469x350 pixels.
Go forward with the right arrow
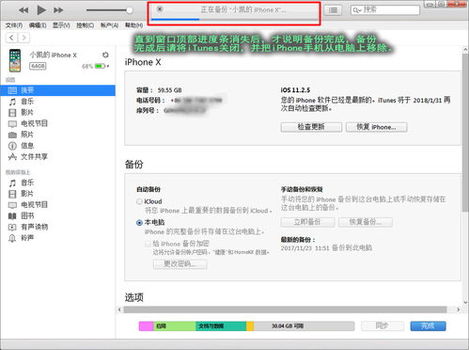[23, 38]
